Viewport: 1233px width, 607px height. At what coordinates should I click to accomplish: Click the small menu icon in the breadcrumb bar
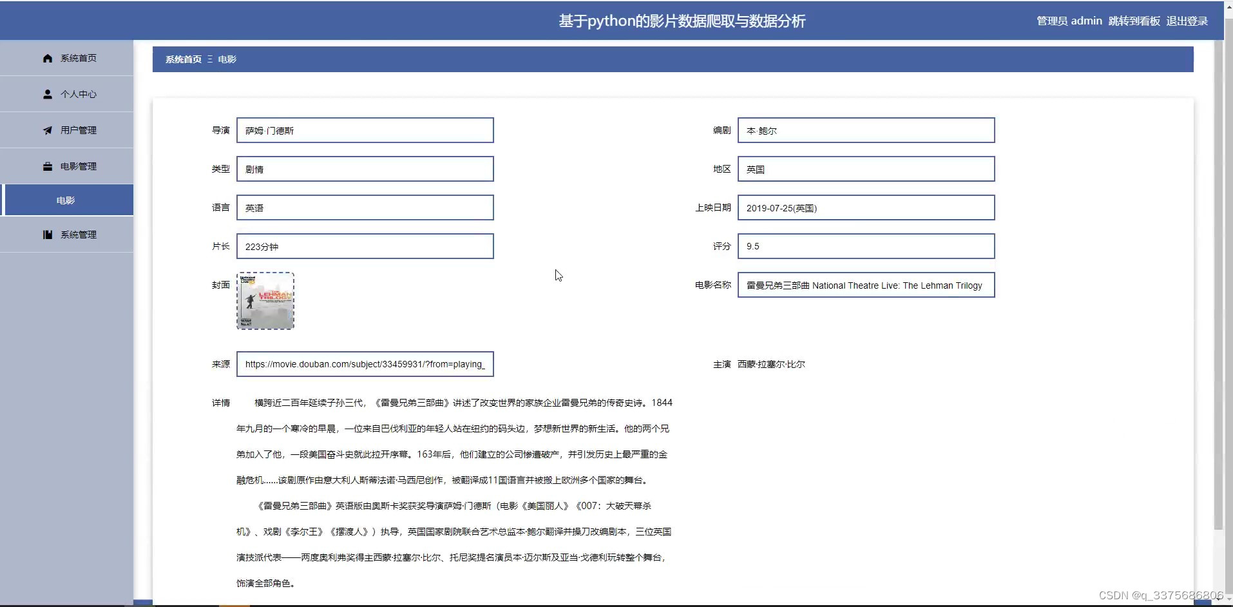209,59
